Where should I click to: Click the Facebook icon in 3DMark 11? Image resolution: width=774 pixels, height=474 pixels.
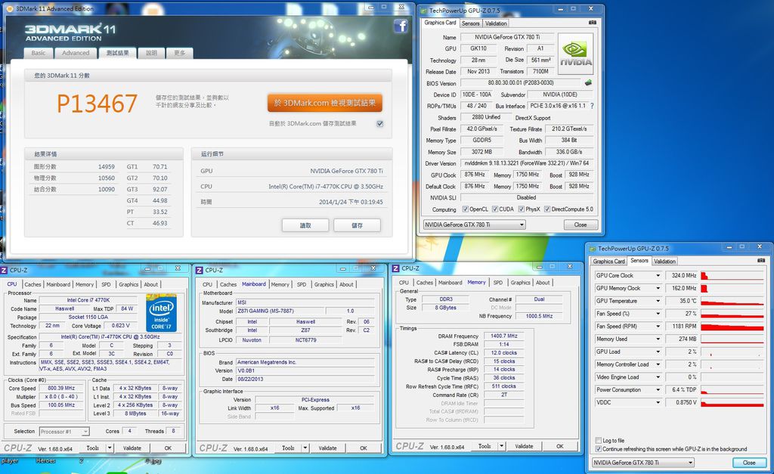(x=401, y=26)
